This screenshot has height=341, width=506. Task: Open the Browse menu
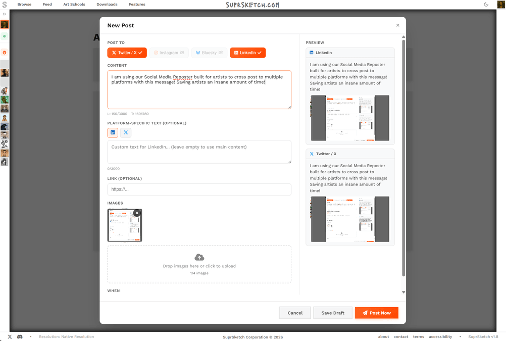pyautogui.click(x=25, y=5)
